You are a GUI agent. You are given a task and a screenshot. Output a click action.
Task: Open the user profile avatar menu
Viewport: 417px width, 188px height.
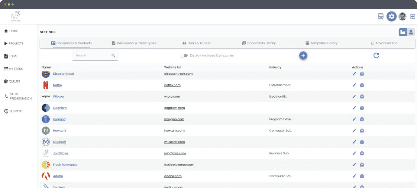click(402, 16)
